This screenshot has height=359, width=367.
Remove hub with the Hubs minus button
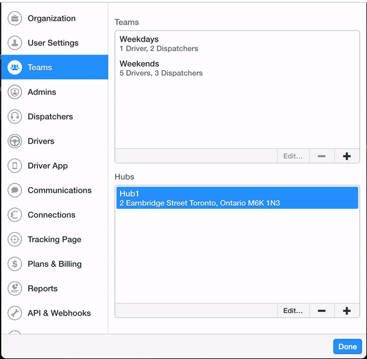[x=322, y=311]
